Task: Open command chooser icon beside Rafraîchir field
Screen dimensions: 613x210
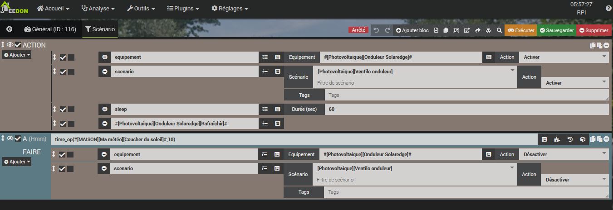Action: [277, 124]
